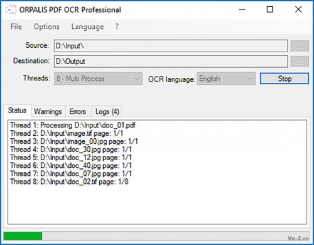Viewport: 314px width, 245px height.
Task: Open the File menu
Action: (16, 26)
